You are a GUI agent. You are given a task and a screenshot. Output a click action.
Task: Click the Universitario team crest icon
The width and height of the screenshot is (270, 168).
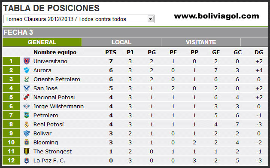pyautogui.click(x=27, y=61)
